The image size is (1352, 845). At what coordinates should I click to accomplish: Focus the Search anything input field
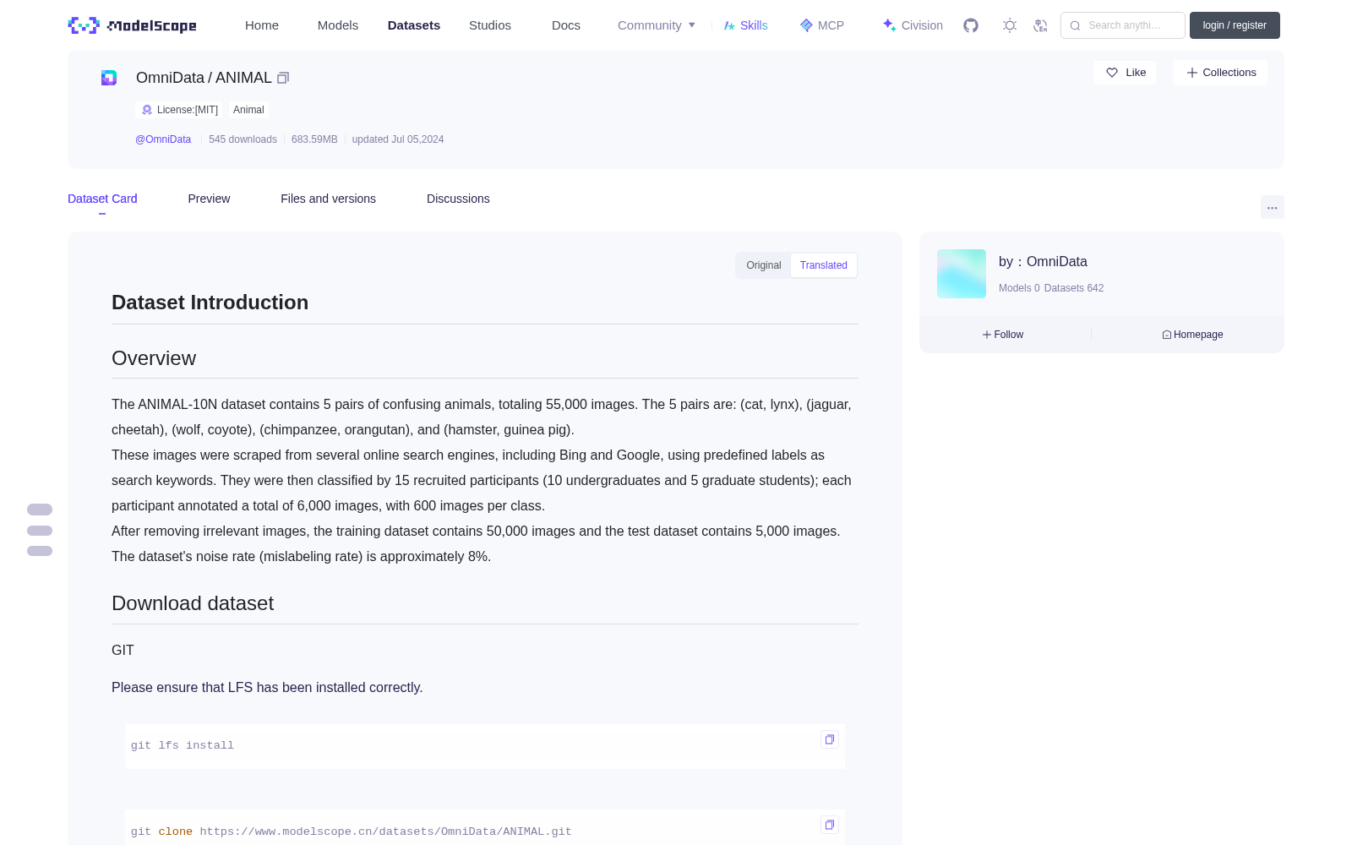1123,25
